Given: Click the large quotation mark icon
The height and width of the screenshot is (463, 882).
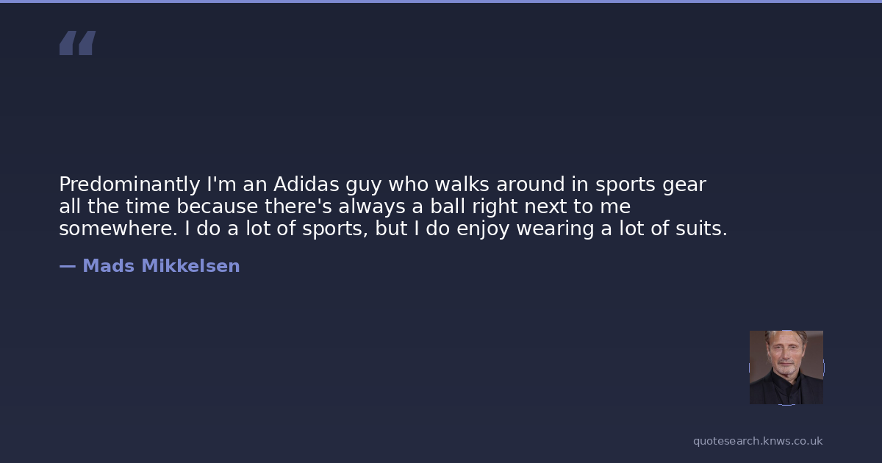Looking at the screenshot, I should pyautogui.click(x=77, y=43).
